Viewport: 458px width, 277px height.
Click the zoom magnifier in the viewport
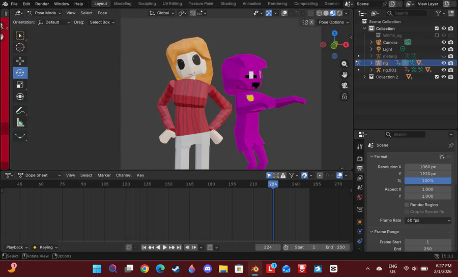click(345, 64)
